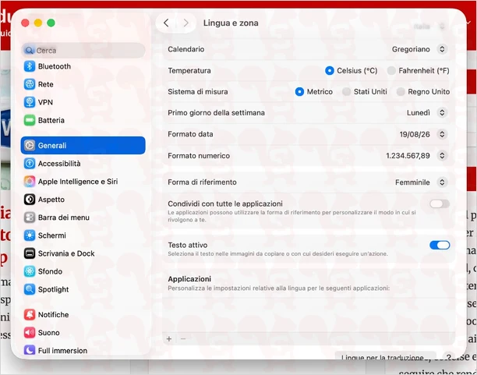477x375 pixels.
Task: Open the Accessibilità icon
Action: [x=30, y=164]
